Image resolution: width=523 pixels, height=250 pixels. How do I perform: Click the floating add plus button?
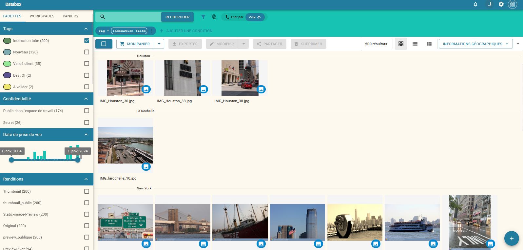[x=512, y=239]
